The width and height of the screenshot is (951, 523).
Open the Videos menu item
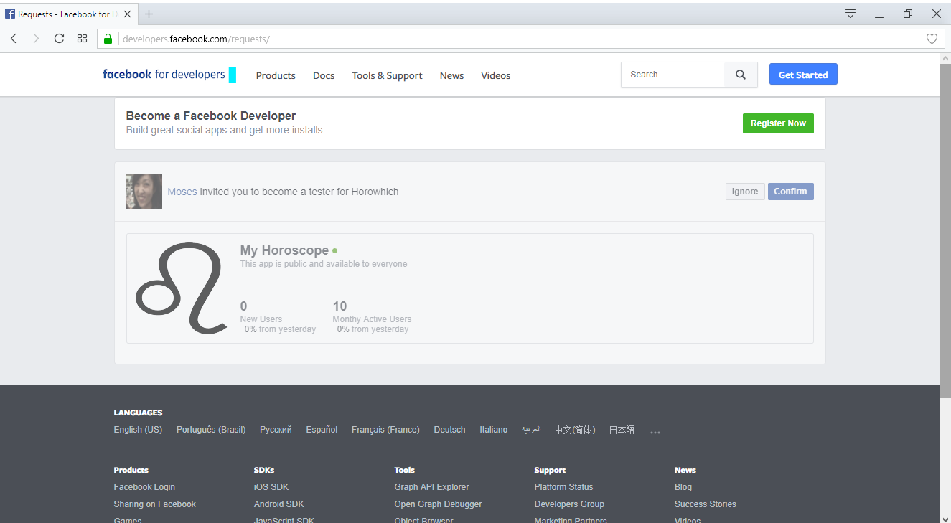pos(496,75)
